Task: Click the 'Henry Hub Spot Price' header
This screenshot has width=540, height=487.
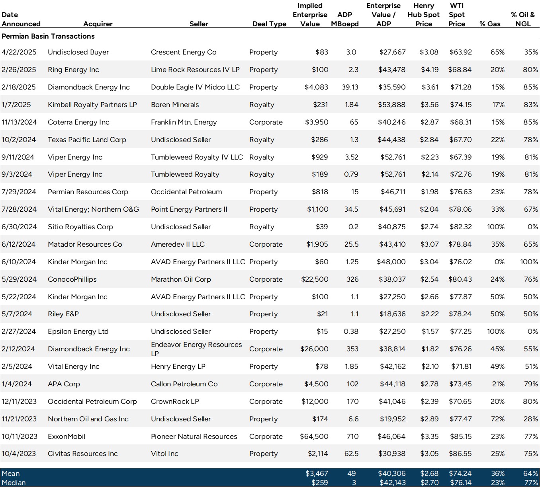Action: point(423,15)
